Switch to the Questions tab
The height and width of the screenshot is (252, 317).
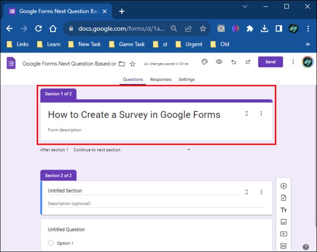pos(133,79)
